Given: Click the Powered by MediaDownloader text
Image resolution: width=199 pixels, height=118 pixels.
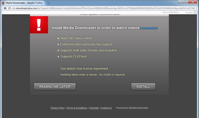Looking at the screenshot, I should (x=132, y=108).
